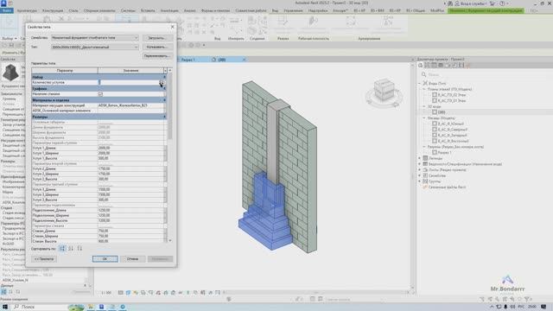This screenshot has width=553, height=311.
Task: Click the Windows taskbar Поиск search box
Action: click(39, 308)
